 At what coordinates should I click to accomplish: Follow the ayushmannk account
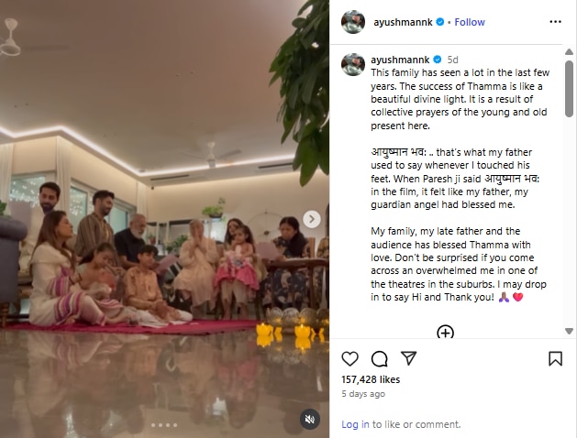pos(470,22)
